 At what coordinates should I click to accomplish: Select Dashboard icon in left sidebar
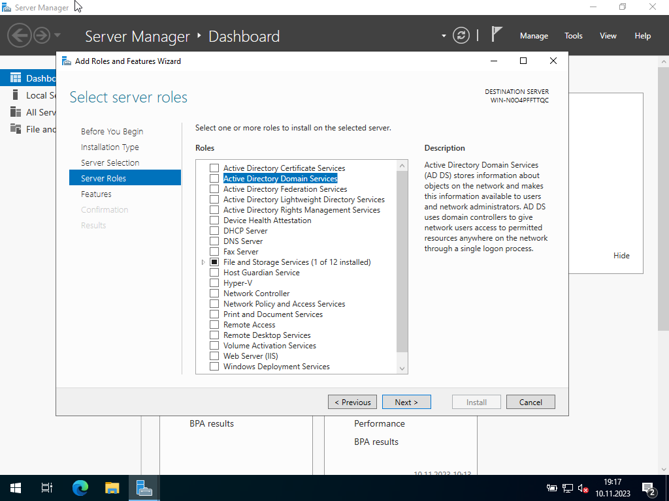click(16, 78)
